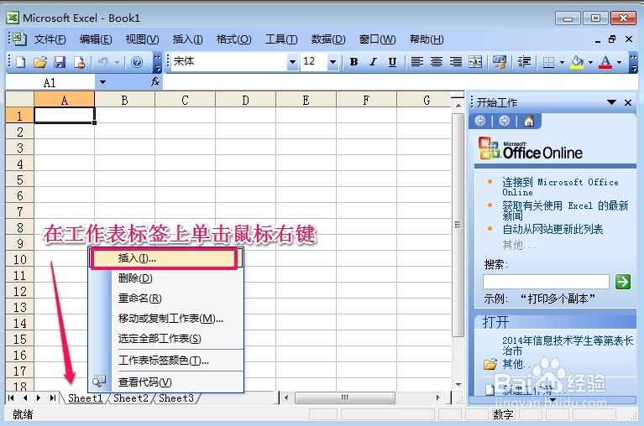Center align text
644x426 pixels.
coord(436,62)
